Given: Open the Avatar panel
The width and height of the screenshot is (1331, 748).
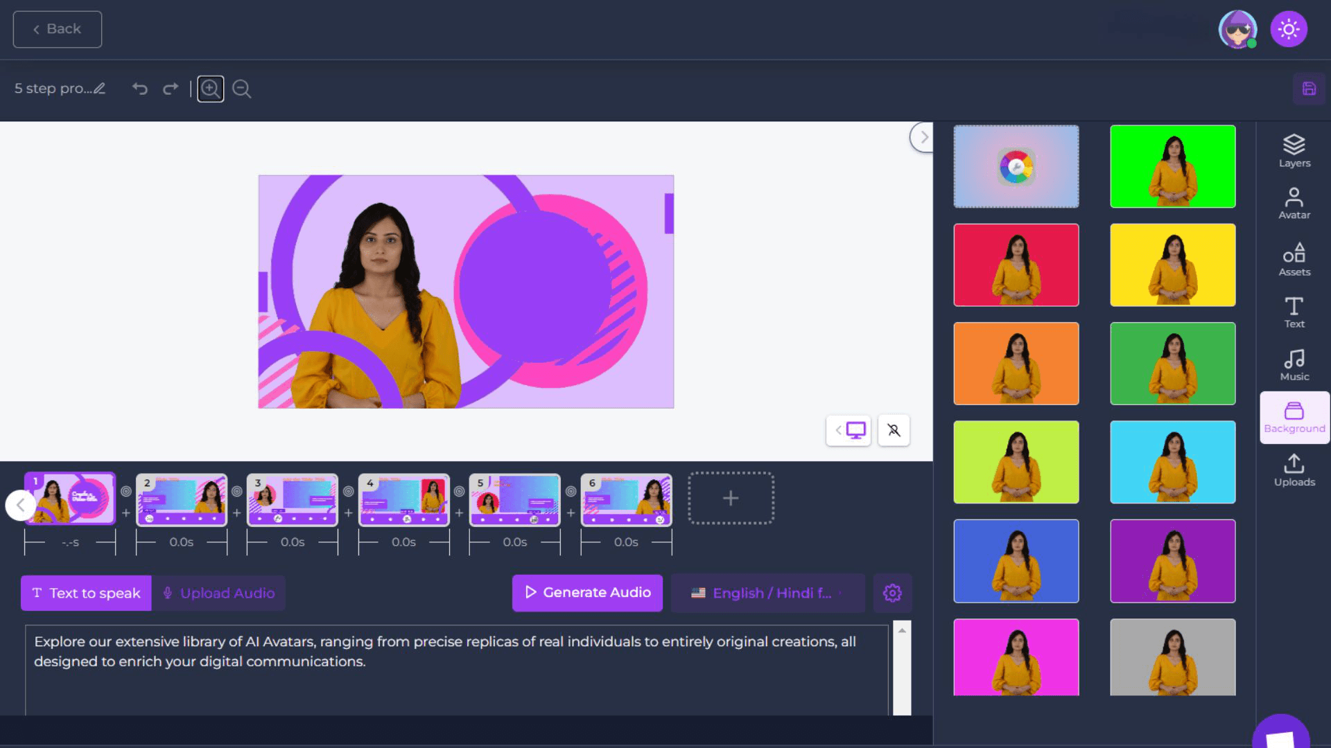Looking at the screenshot, I should tap(1294, 203).
